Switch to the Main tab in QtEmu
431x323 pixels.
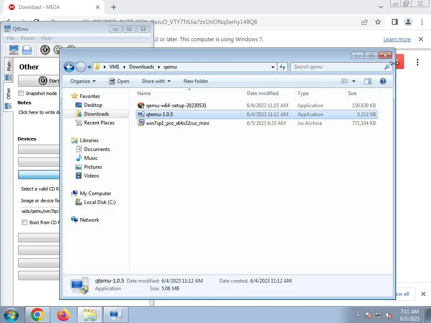pyautogui.click(x=8, y=70)
